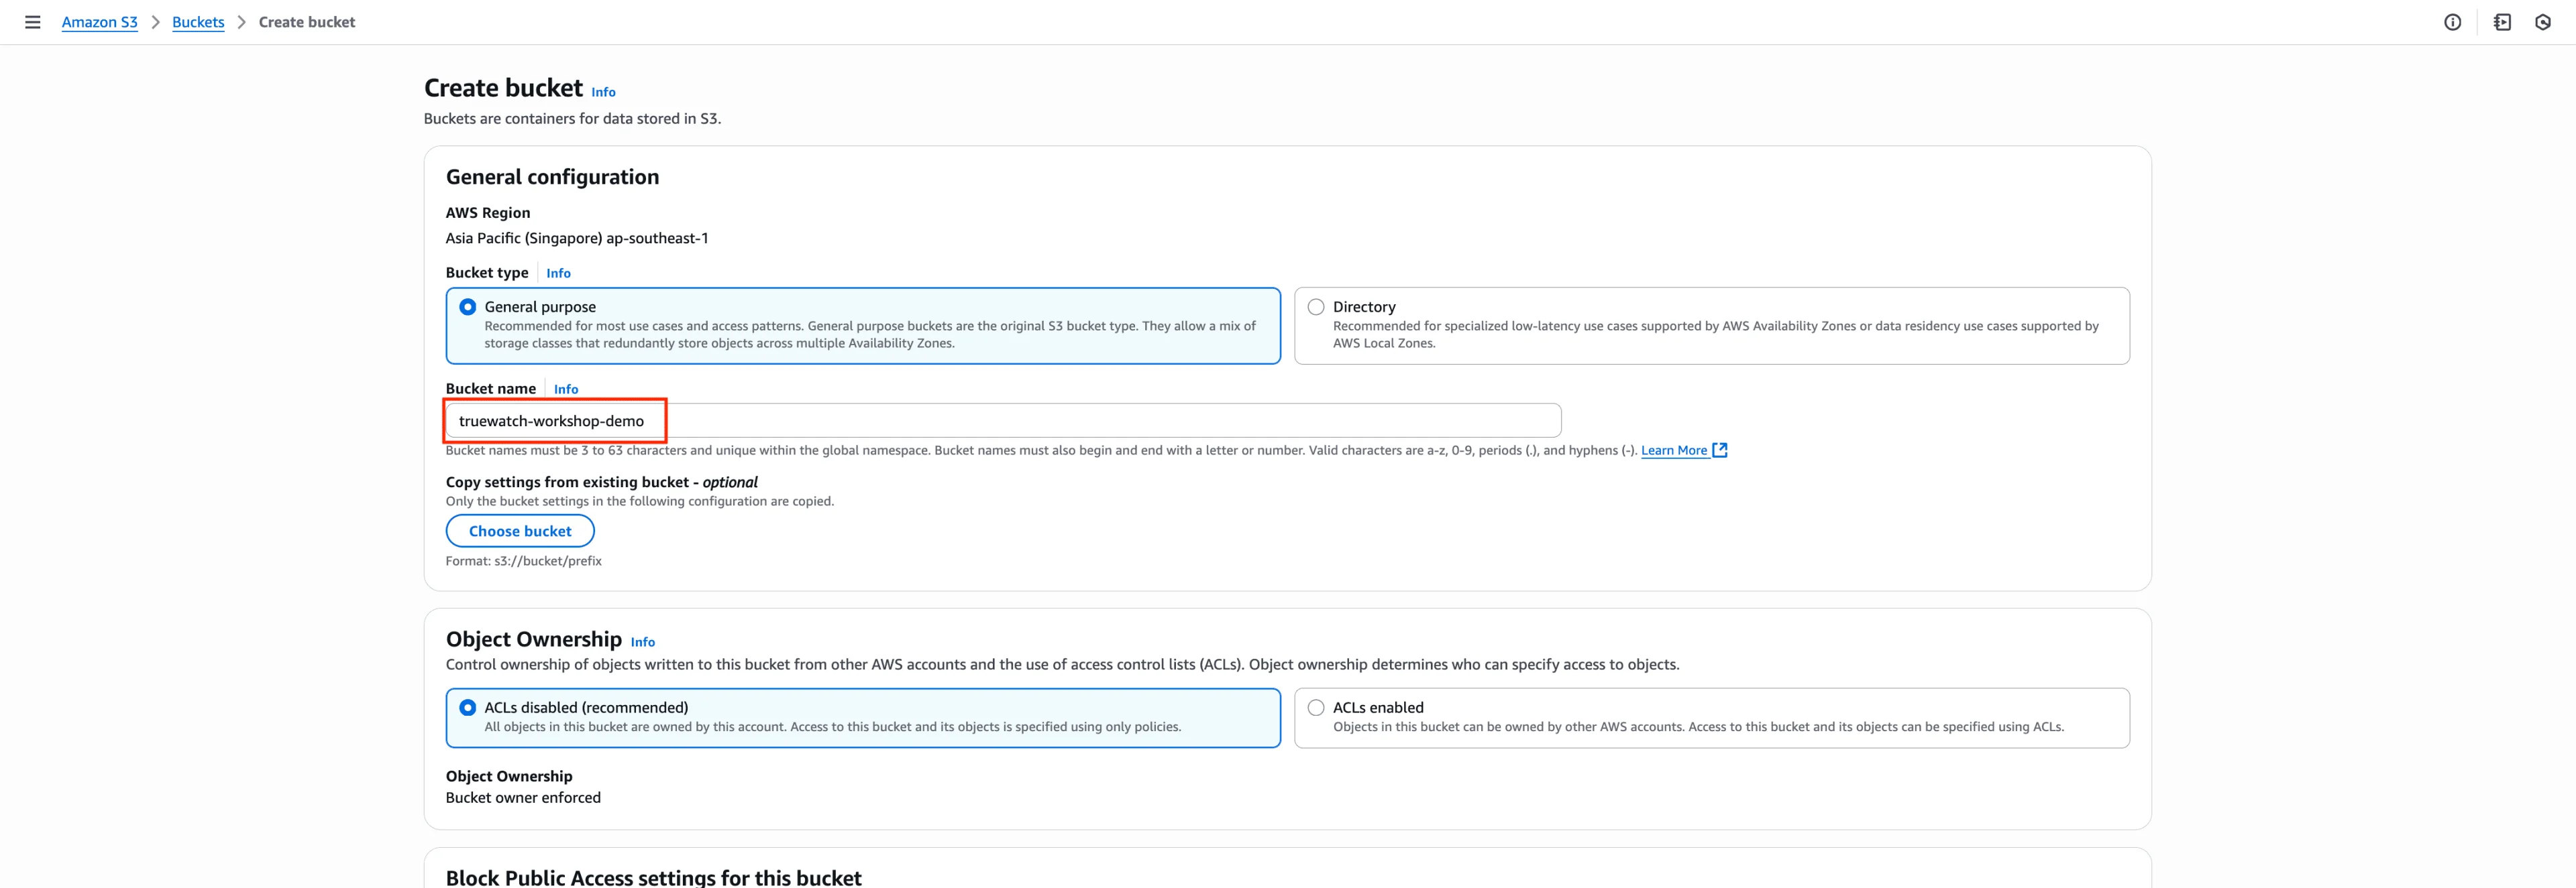Select Directory bucket type

click(1316, 307)
